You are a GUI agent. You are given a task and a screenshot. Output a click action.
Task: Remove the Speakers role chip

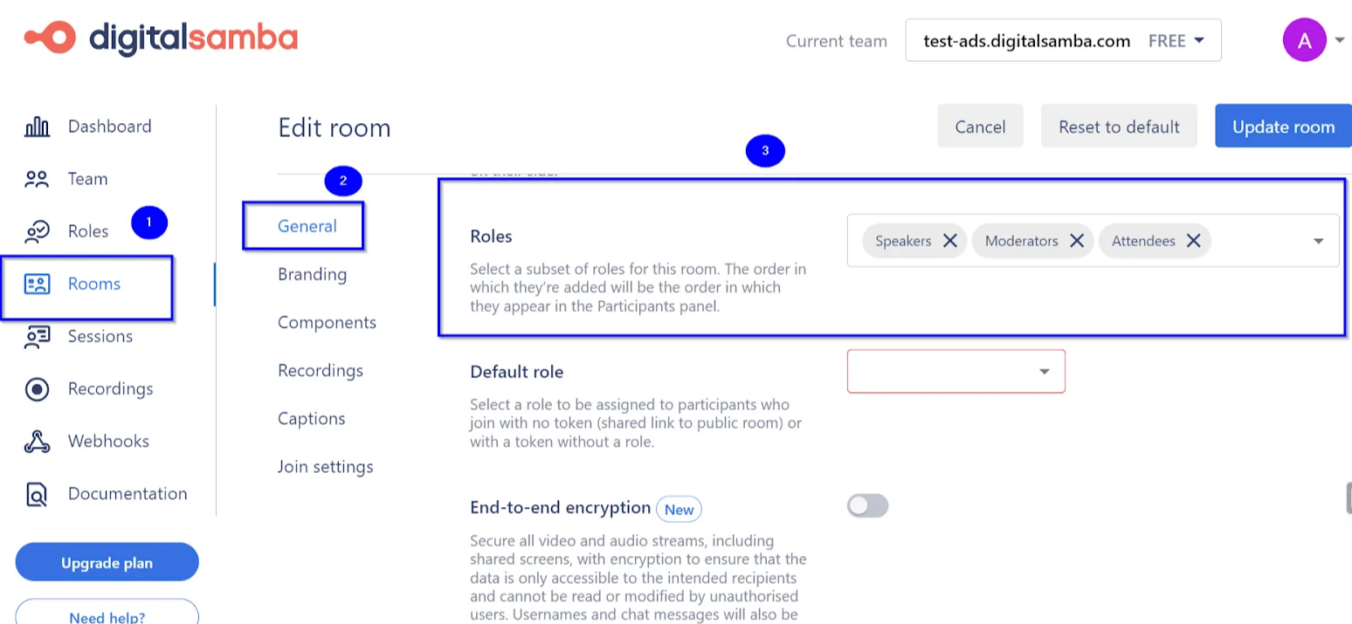950,241
